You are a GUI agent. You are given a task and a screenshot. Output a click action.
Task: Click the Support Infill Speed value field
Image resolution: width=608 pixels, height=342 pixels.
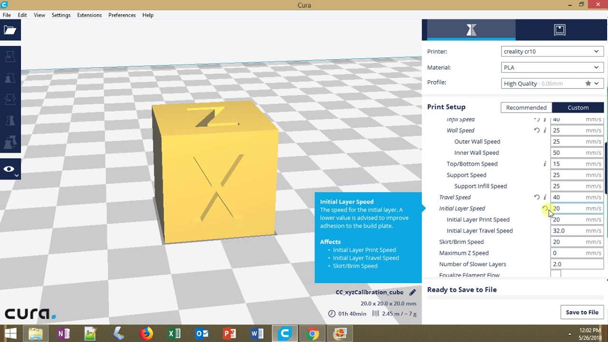[577, 186]
